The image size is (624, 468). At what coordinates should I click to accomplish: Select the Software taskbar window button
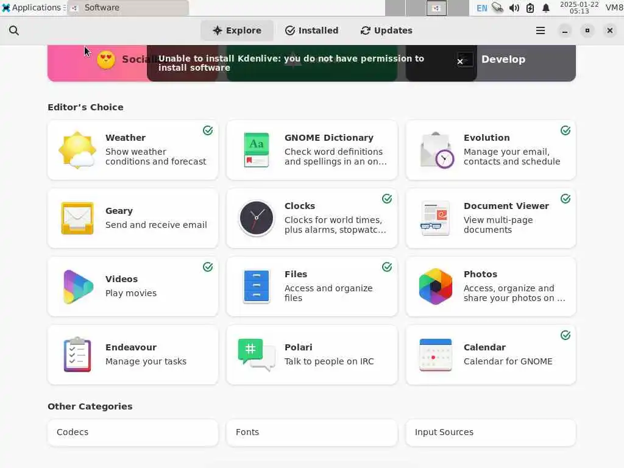[128, 8]
